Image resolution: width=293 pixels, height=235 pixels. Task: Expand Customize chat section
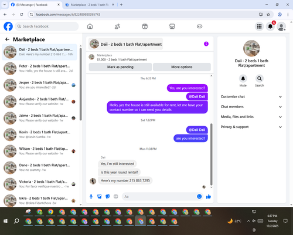[251, 96]
